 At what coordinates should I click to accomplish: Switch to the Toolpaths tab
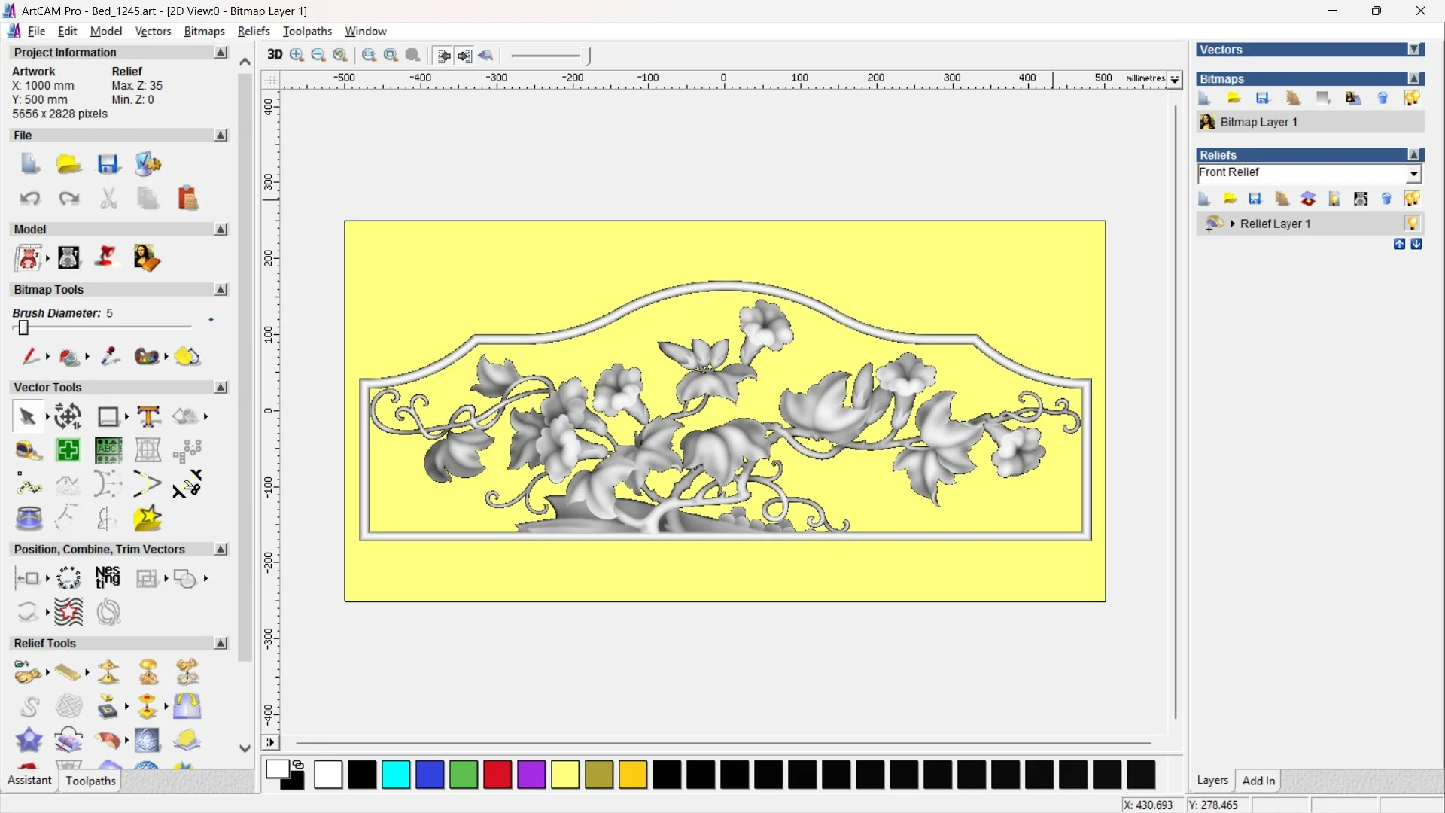coord(90,781)
